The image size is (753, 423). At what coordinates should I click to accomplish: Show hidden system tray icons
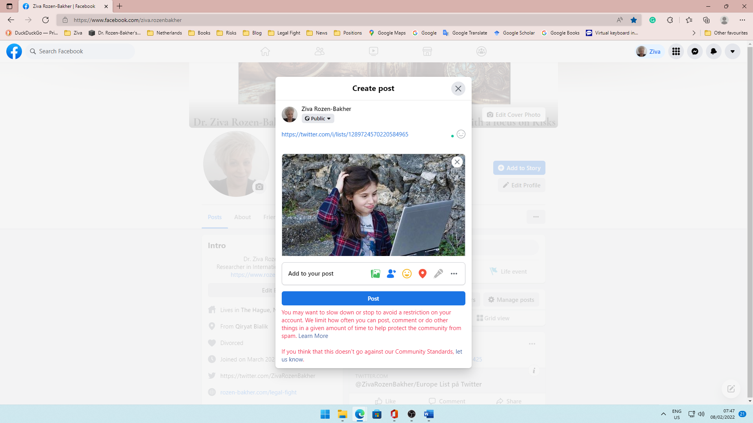(x=663, y=414)
